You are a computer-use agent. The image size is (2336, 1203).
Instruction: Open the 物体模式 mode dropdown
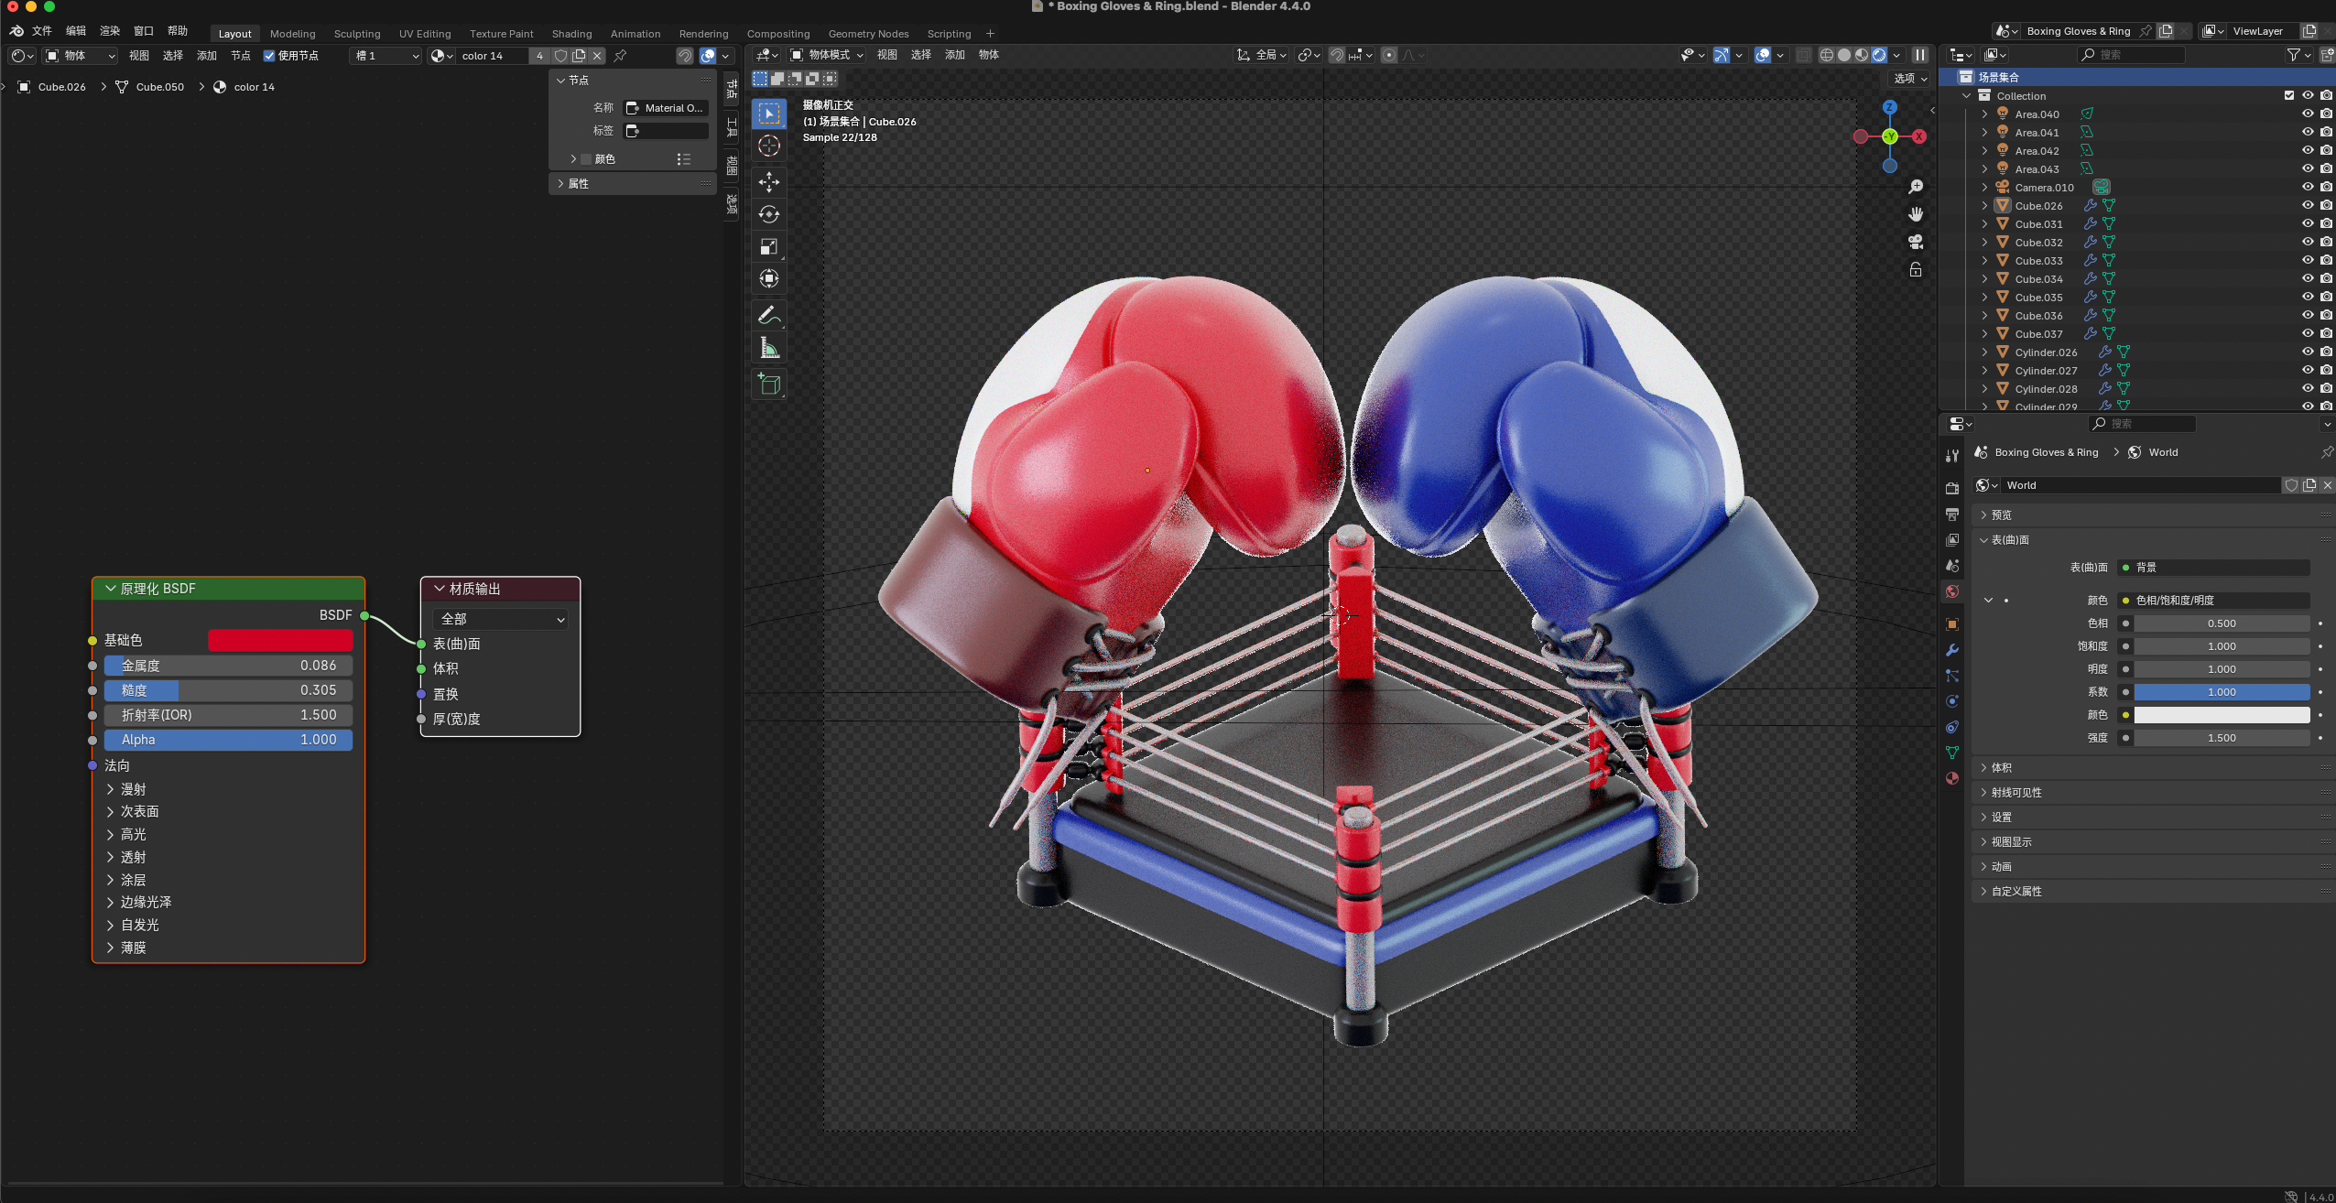click(x=828, y=55)
